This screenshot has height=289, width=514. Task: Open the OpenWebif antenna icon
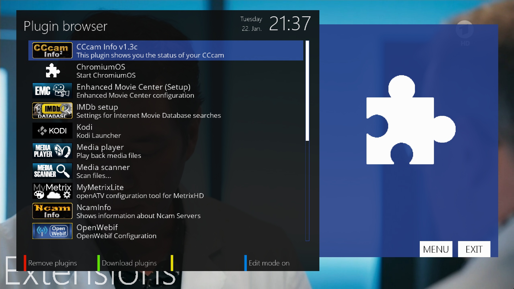pos(52,231)
